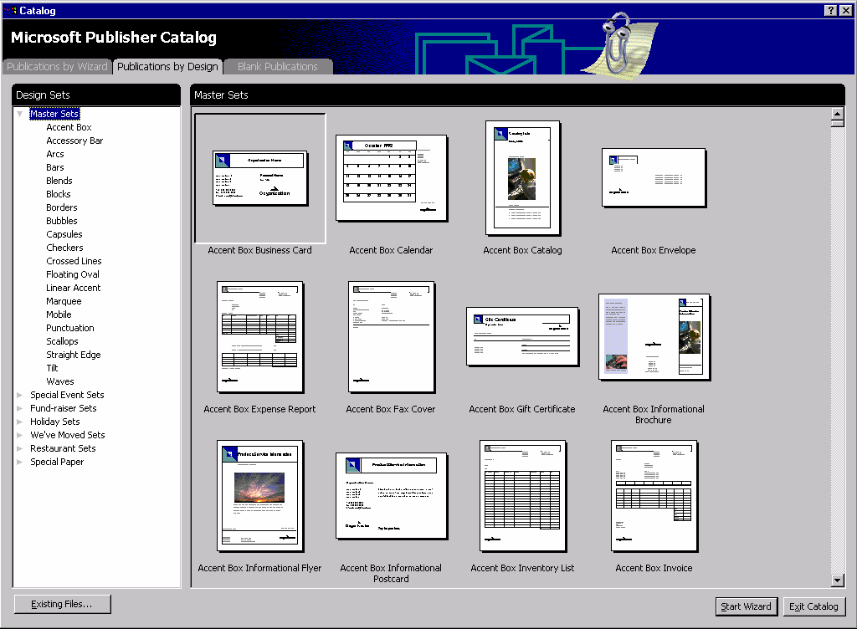Click the Help question mark button
Viewport: 857px width, 629px height.
pyautogui.click(x=830, y=10)
